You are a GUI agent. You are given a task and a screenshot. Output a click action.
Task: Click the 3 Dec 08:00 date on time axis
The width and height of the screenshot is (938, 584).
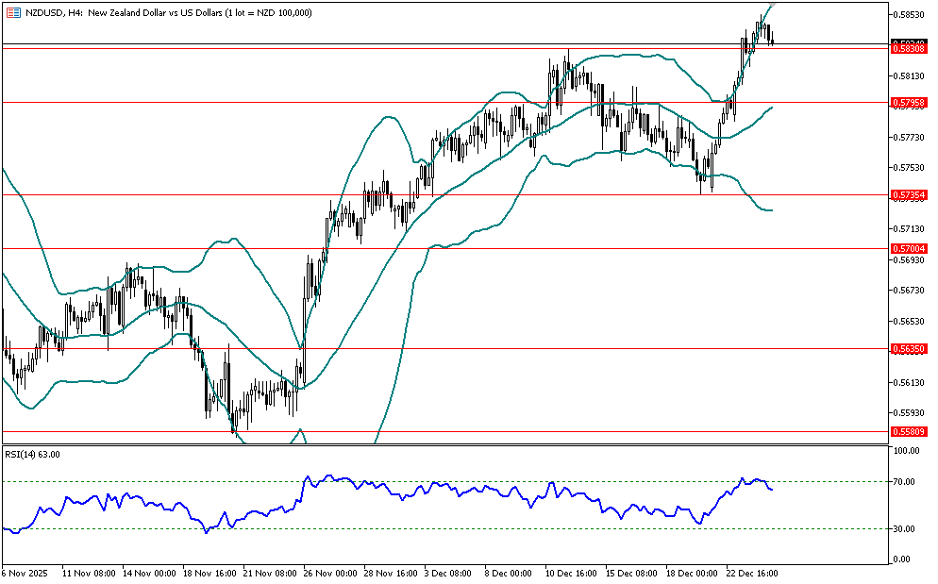tap(447, 573)
